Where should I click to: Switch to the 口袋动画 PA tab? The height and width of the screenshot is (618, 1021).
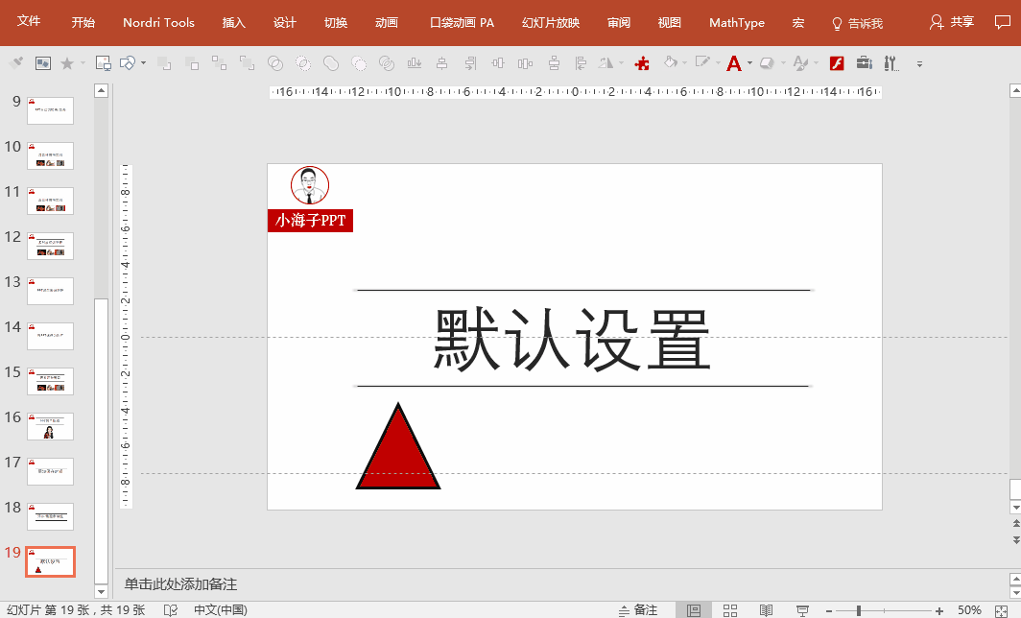[462, 22]
